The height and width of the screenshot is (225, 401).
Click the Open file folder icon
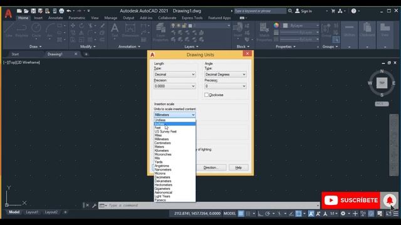click(x=26, y=11)
